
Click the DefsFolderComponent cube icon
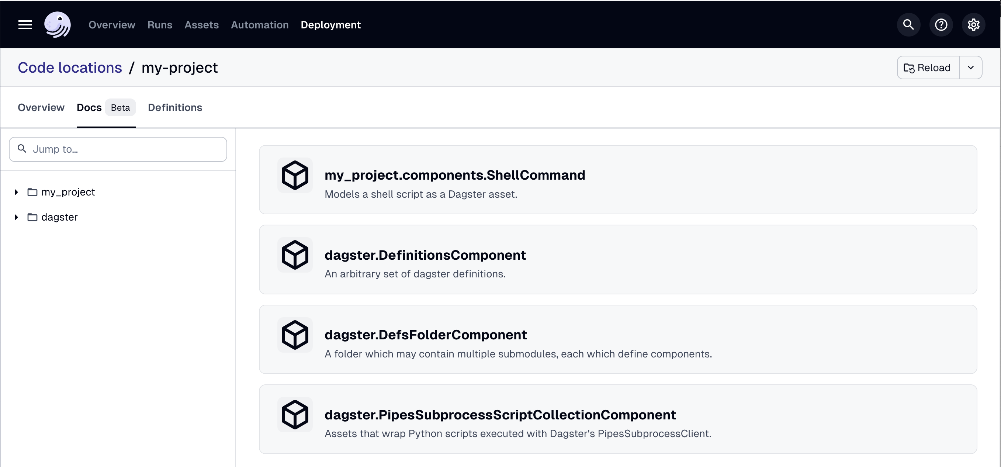point(295,335)
